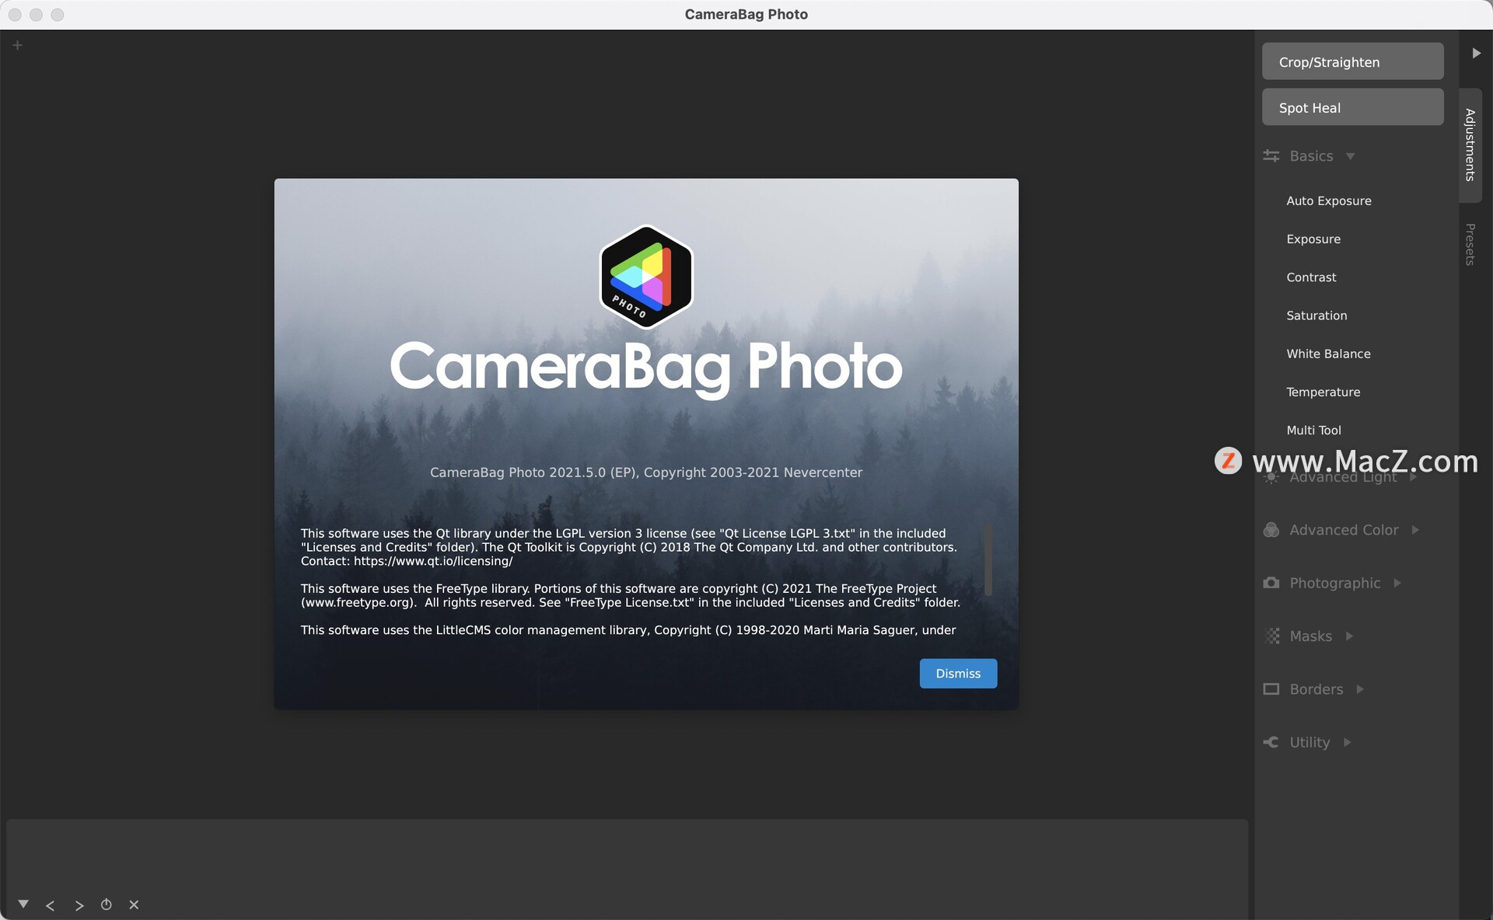
Task: Click the X icon in bottom tray
Action: point(134,904)
